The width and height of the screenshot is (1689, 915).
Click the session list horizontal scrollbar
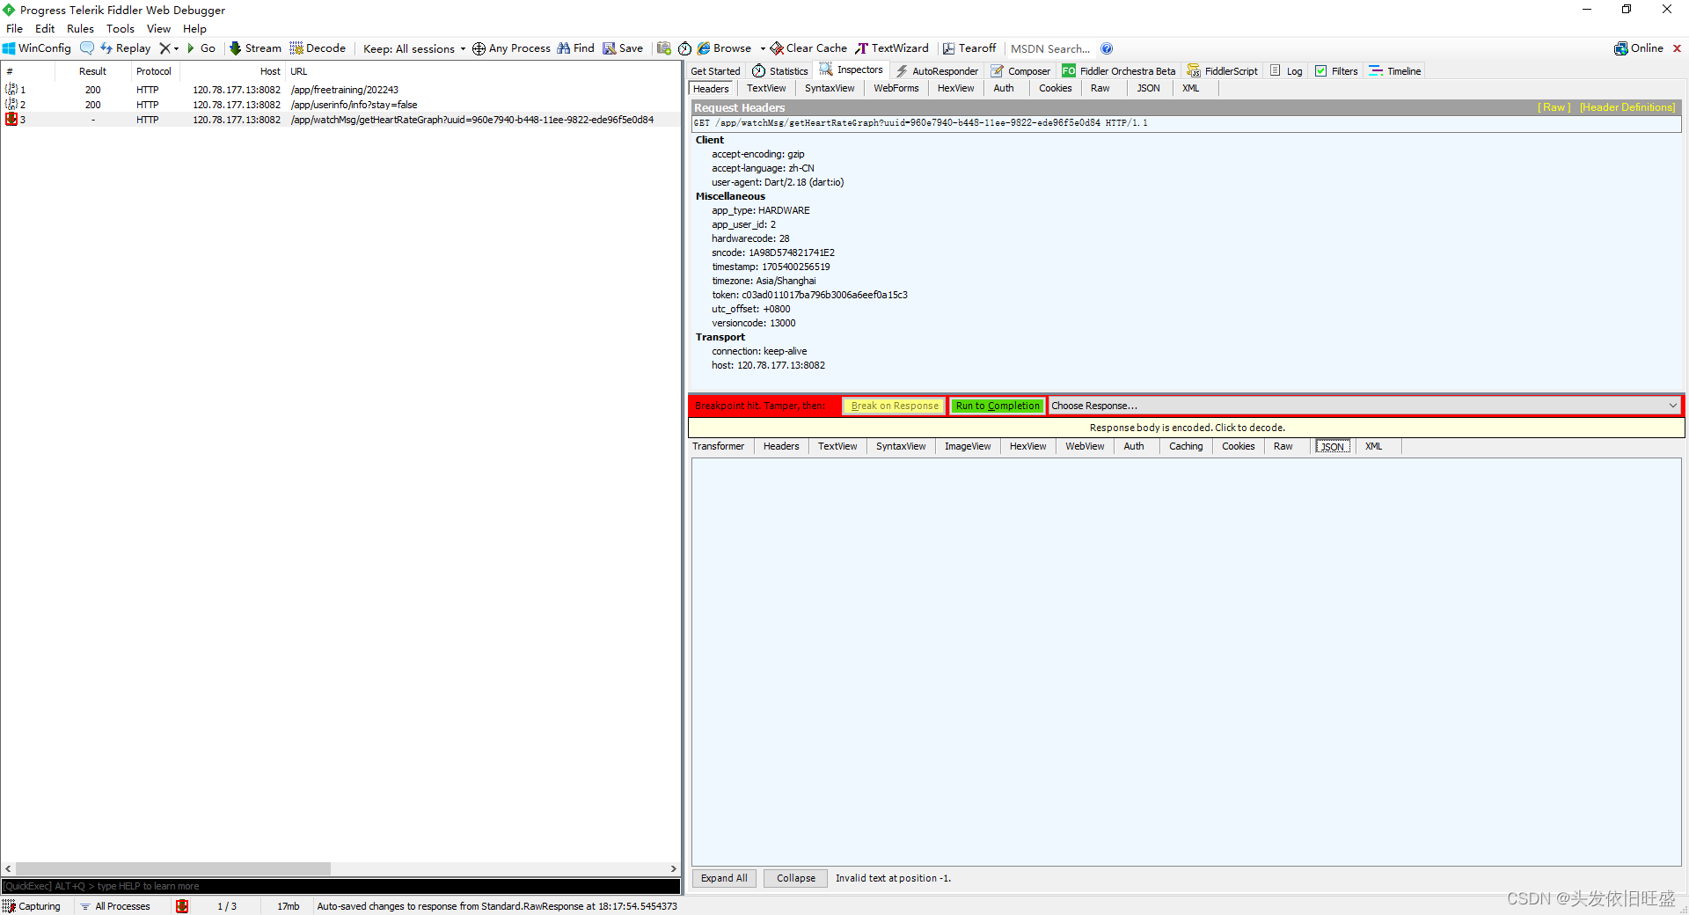(x=173, y=868)
